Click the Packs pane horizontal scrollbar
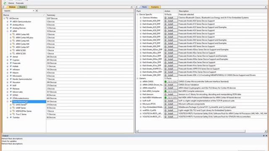 coord(192,131)
